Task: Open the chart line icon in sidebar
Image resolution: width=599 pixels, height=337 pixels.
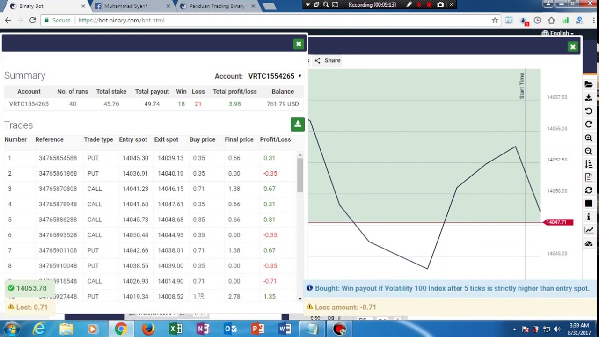Action: point(589,230)
